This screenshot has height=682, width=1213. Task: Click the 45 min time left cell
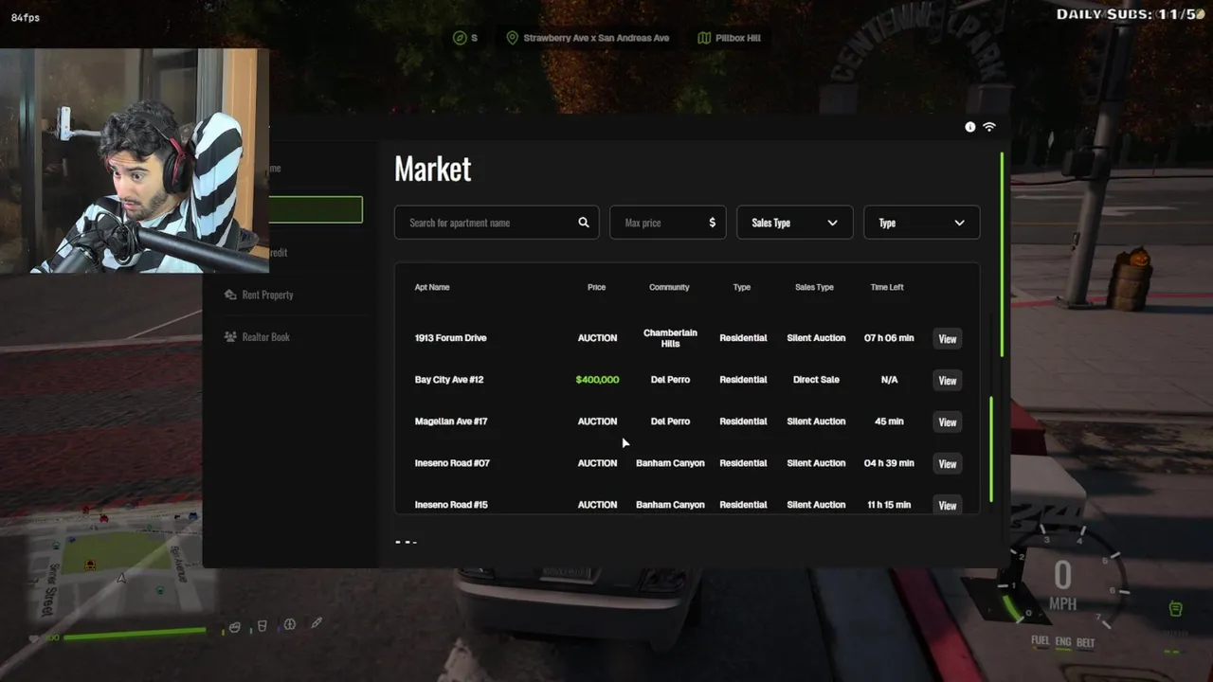coord(889,422)
